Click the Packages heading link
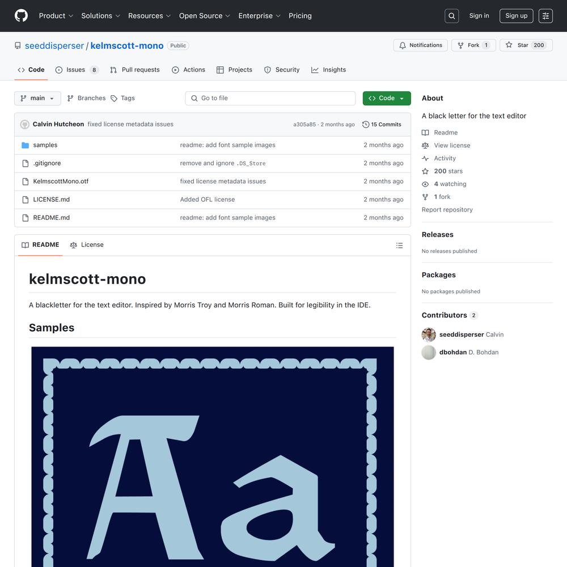Image resolution: width=567 pixels, height=567 pixels. coord(439,275)
